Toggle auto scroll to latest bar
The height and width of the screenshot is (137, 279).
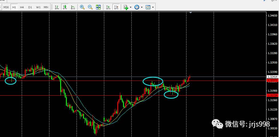[x=108, y=7]
